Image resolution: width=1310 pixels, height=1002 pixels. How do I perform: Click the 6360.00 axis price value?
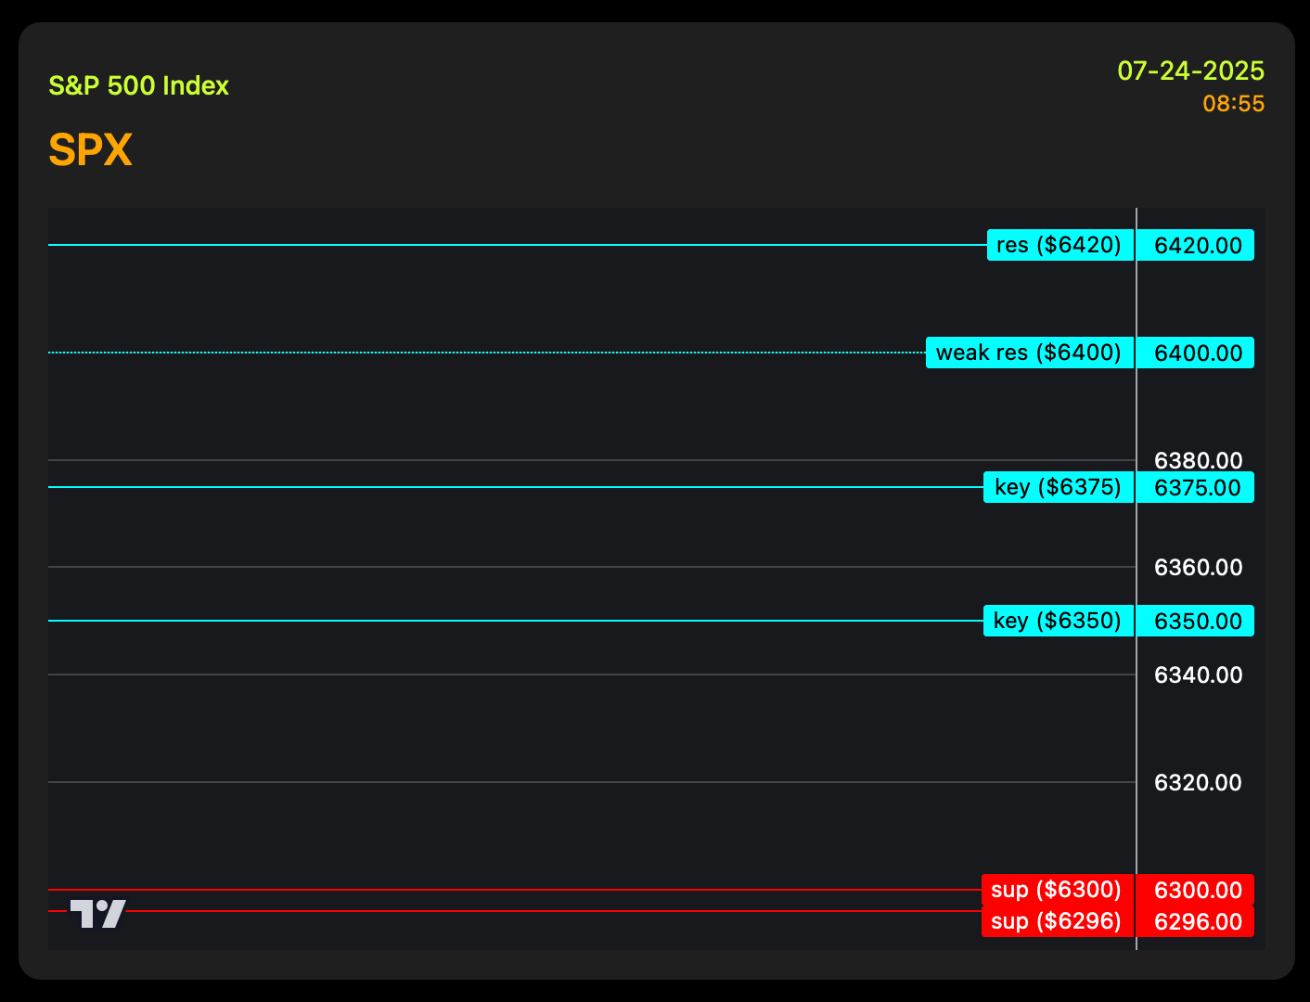1198,567
